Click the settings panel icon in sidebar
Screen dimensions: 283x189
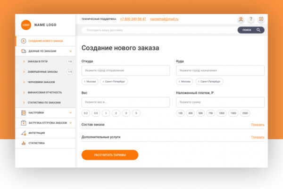[x=24, y=112]
